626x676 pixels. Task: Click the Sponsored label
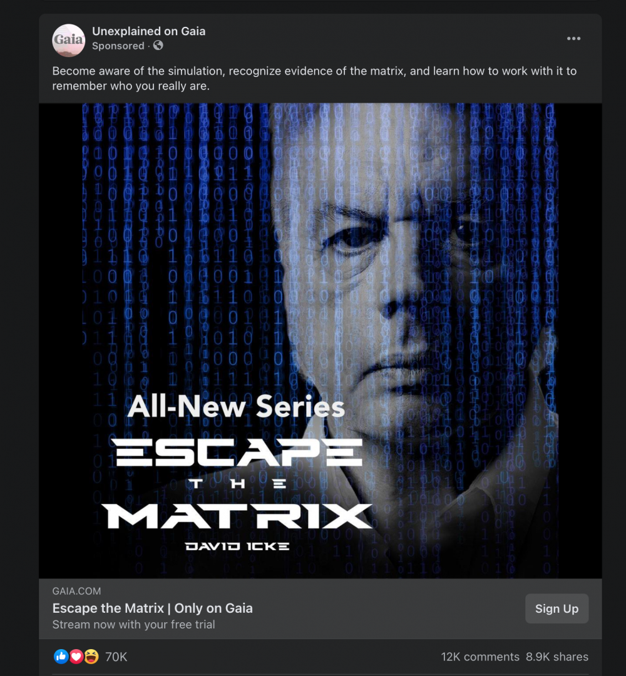(118, 46)
